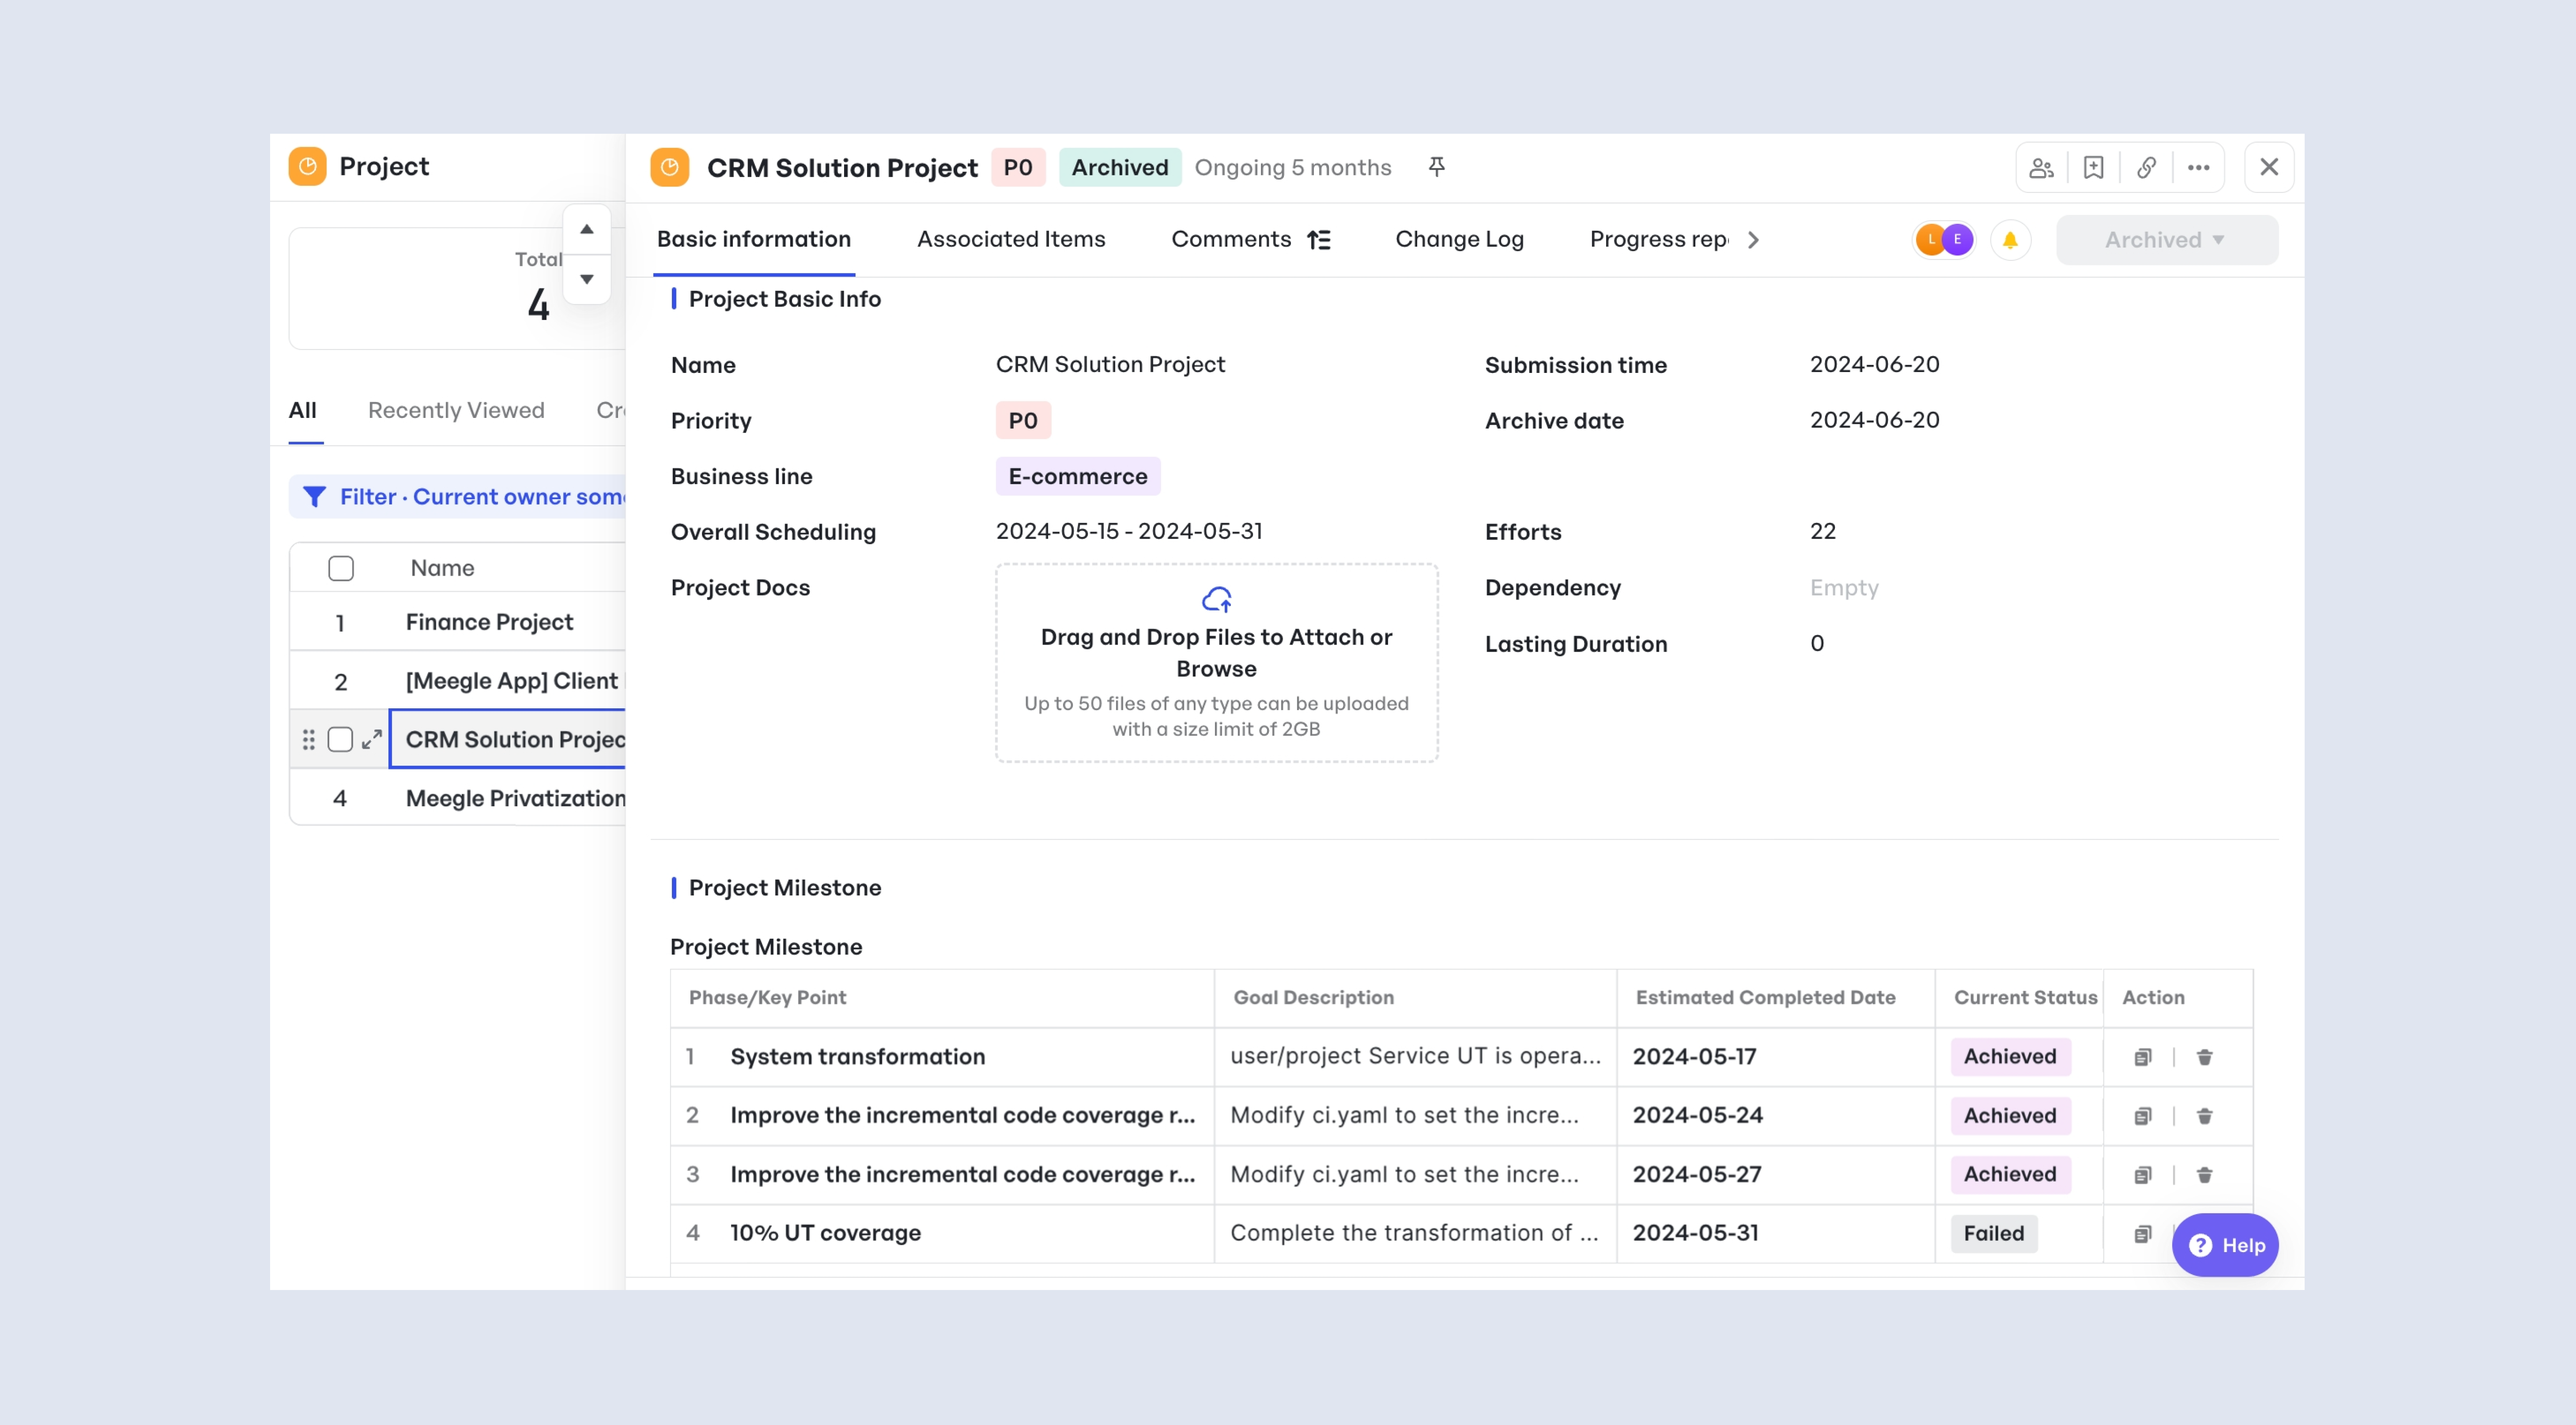Viewport: 2576px width, 1425px height.
Task: Click estimated date 2024-05-31
Action: tap(1695, 1233)
